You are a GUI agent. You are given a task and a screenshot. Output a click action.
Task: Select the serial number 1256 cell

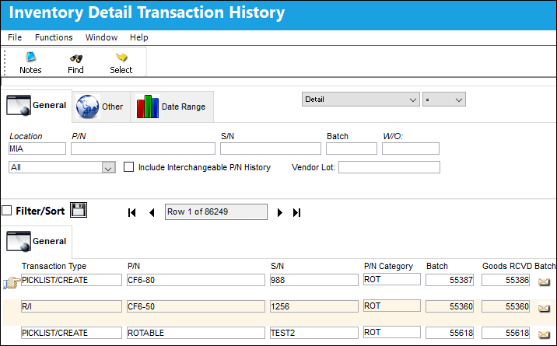click(x=314, y=306)
